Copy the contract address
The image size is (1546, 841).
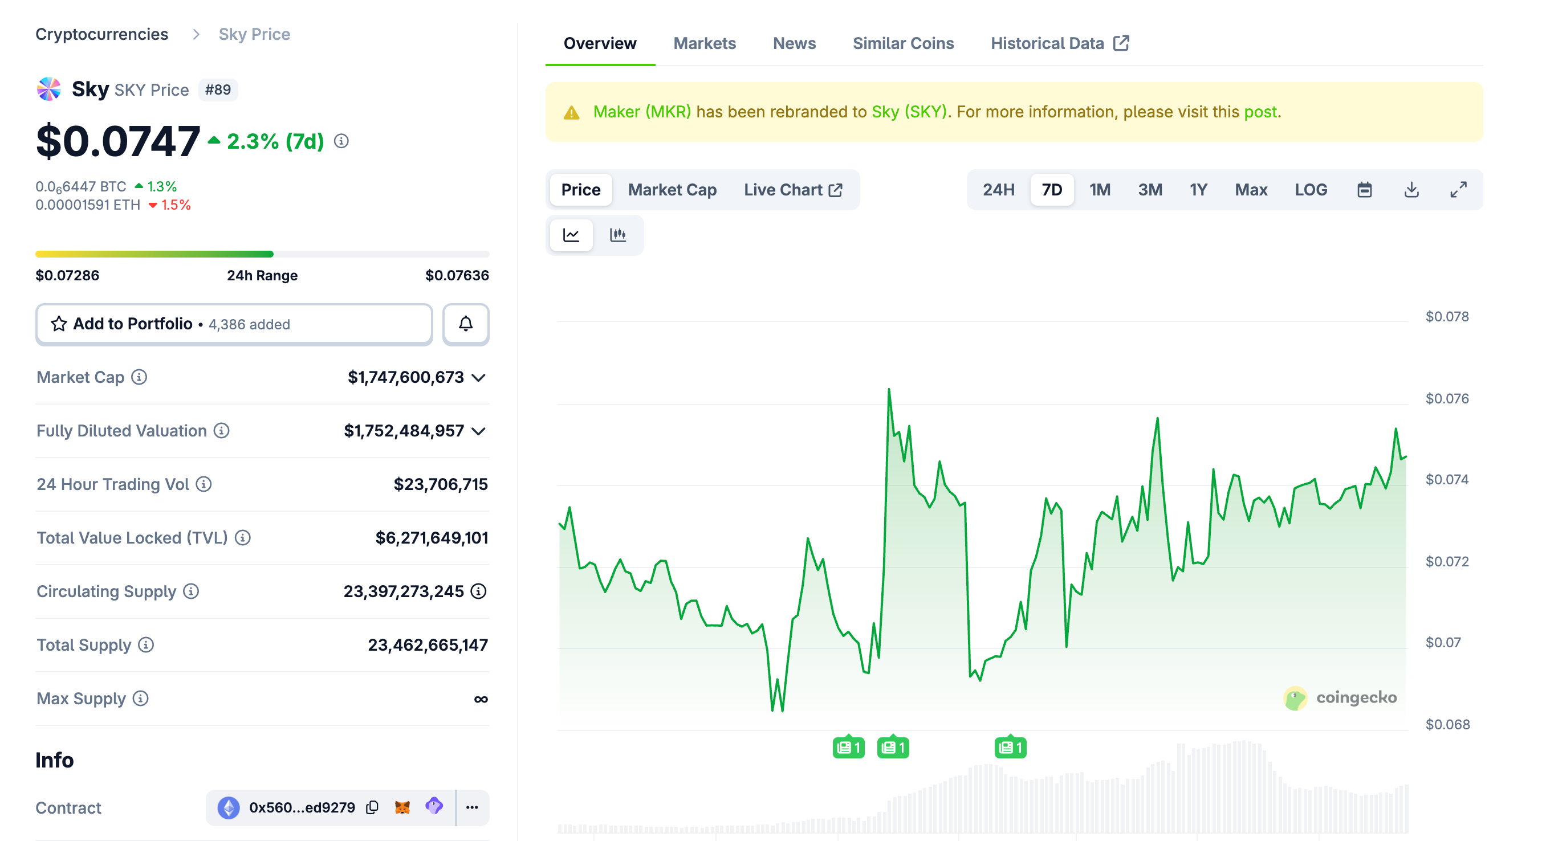point(372,807)
